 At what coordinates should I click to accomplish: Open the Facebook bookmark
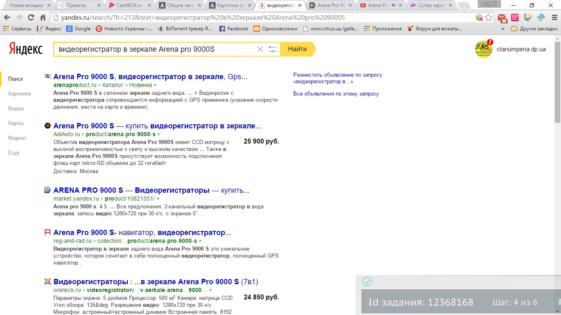(x=234, y=29)
